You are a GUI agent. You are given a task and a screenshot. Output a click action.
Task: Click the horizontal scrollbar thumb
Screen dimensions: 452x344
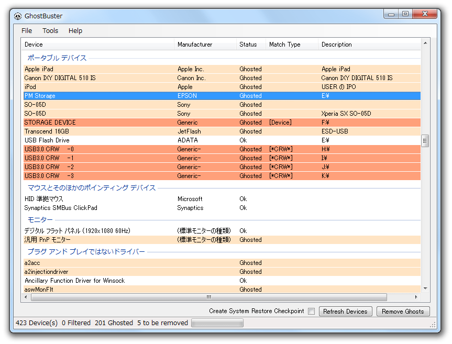point(209,297)
